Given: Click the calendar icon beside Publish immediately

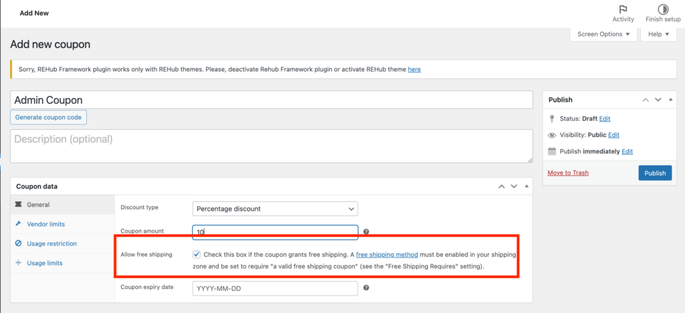Looking at the screenshot, I should (x=552, y=151).
